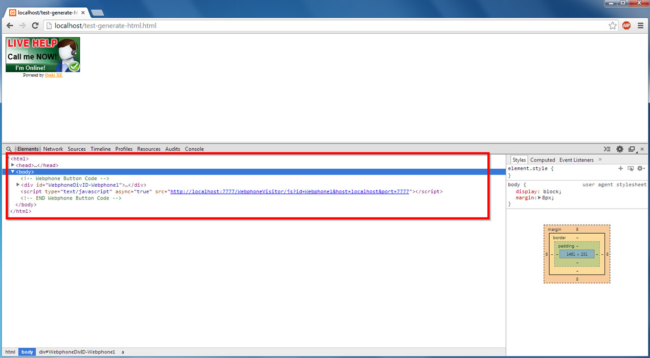Bookmark this page with the star icon
Viewport: 650px width, 358px height.
click(x=613, y=26)
